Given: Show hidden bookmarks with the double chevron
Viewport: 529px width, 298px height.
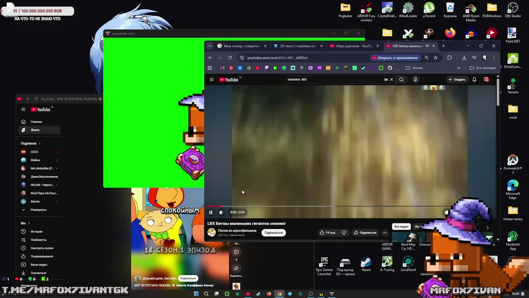Looking at the screenshot, I should pyautogui.click(x=458, y=68).
